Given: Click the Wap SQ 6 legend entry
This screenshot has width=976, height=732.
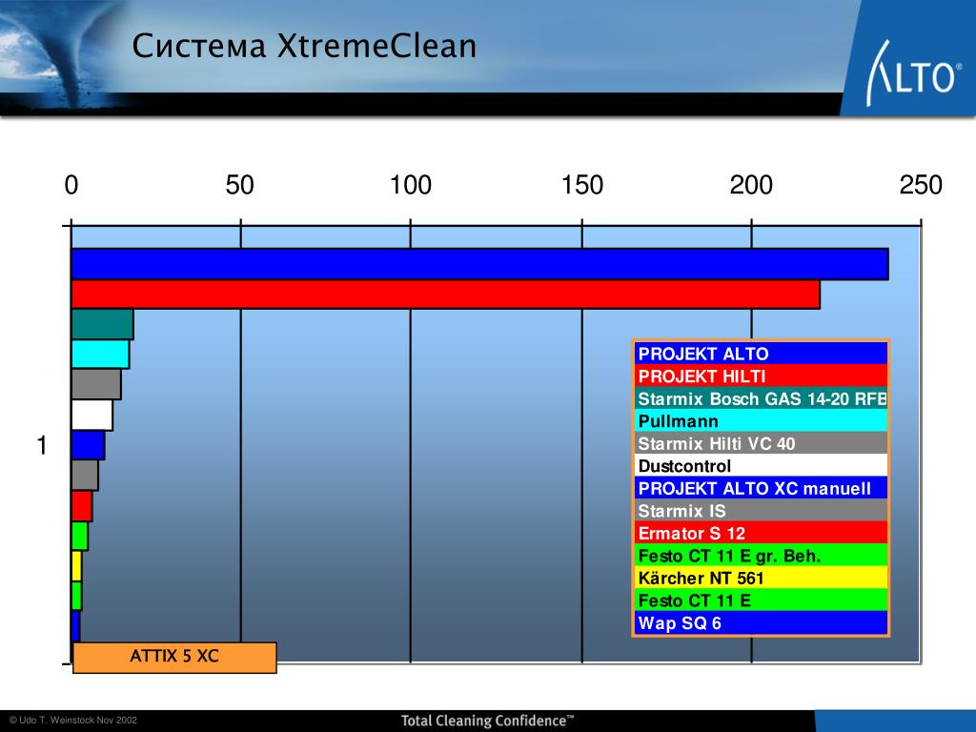Looking at the screenshot, I should 762,622.
